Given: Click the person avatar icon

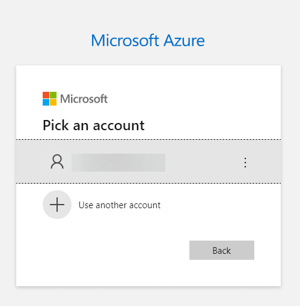Looking at the screenshot, I should coord(57,161).
